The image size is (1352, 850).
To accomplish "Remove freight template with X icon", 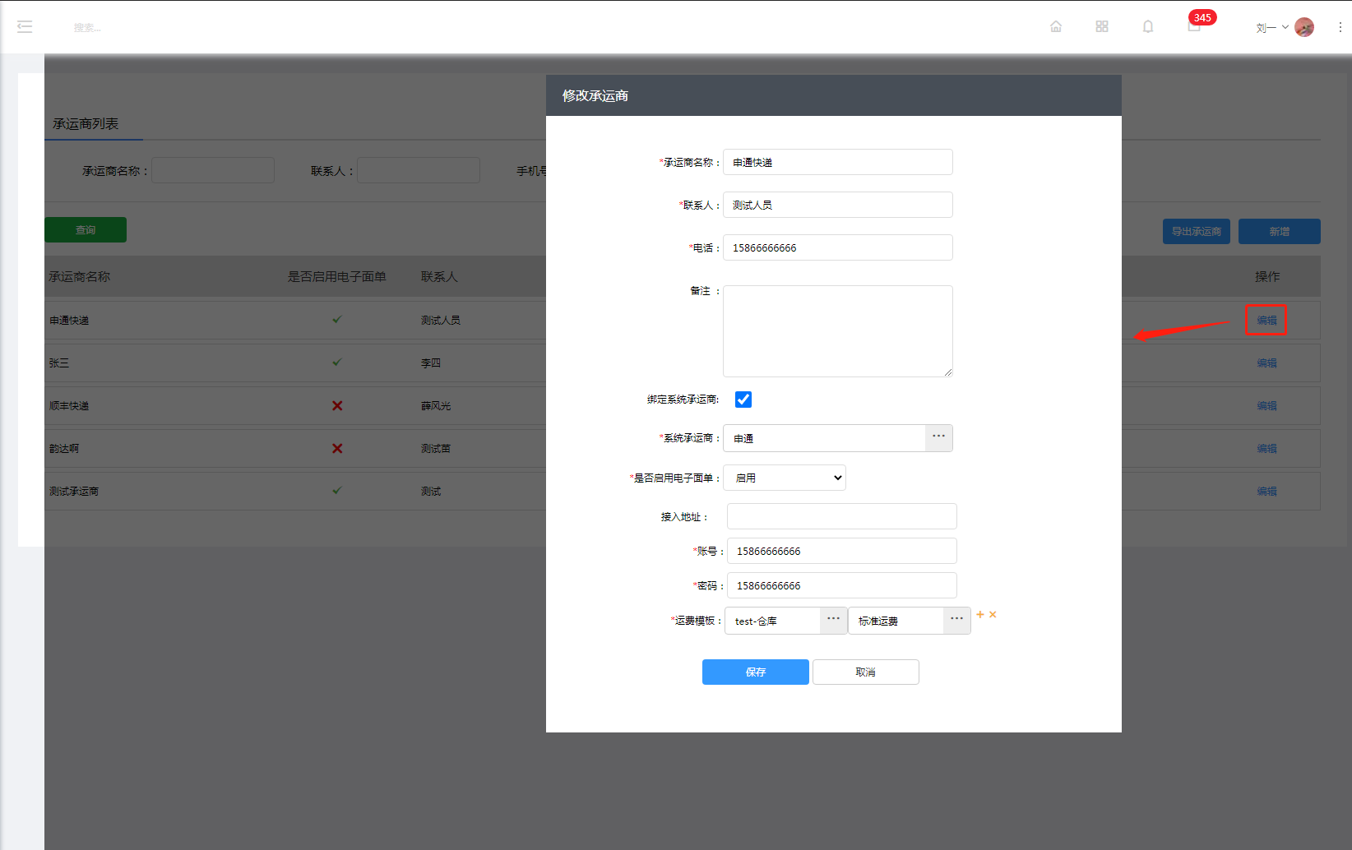I will click(993, 614).
